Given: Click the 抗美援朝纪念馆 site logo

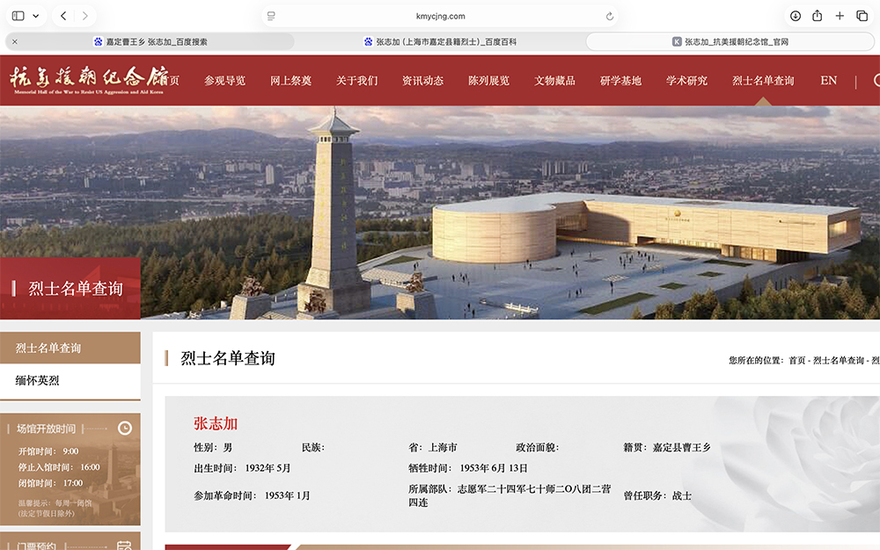Looking at the screenshot, I should coord(89,80).
